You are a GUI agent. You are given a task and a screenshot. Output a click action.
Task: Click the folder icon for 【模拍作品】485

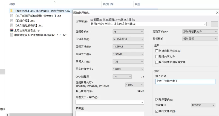(x=11, y=11)
